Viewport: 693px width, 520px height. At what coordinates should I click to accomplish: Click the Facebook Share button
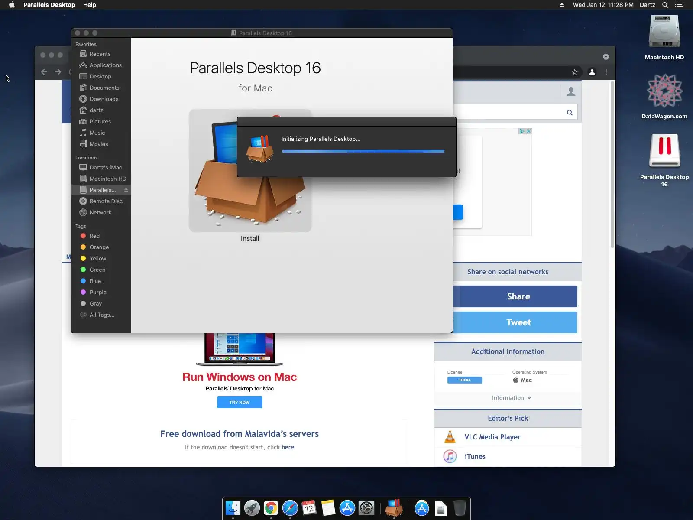coord(515,296)
